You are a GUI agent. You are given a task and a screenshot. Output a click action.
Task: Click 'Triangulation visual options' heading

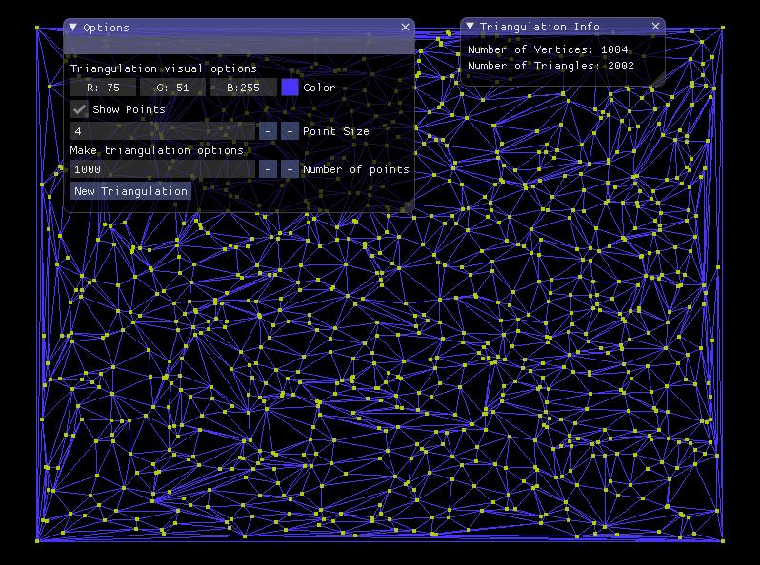164,68
